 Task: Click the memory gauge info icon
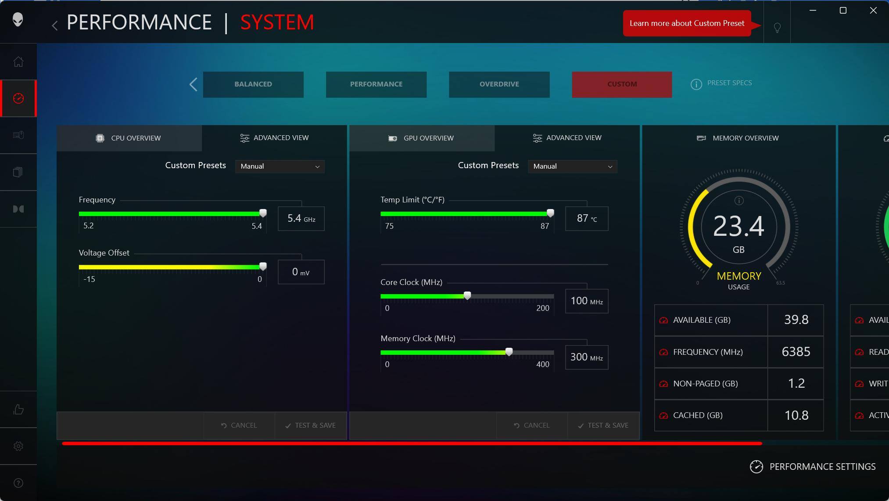click(739, 201)
